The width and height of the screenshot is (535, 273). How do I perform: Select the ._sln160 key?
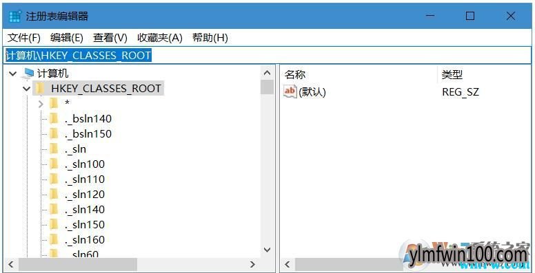pos(85,239)
